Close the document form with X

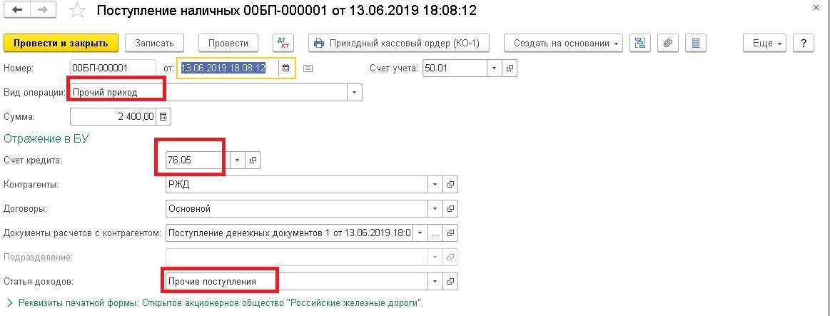(817, 7)
